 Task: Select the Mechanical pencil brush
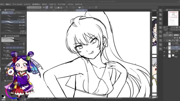13,28
